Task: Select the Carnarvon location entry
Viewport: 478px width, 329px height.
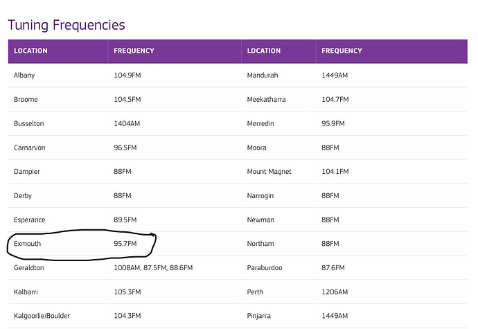Action: [29, 148]
